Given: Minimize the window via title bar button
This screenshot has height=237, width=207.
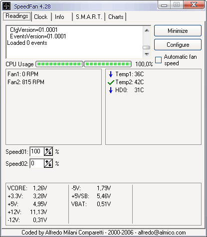Looking at the screenshot, I should [x=164, y=5].
